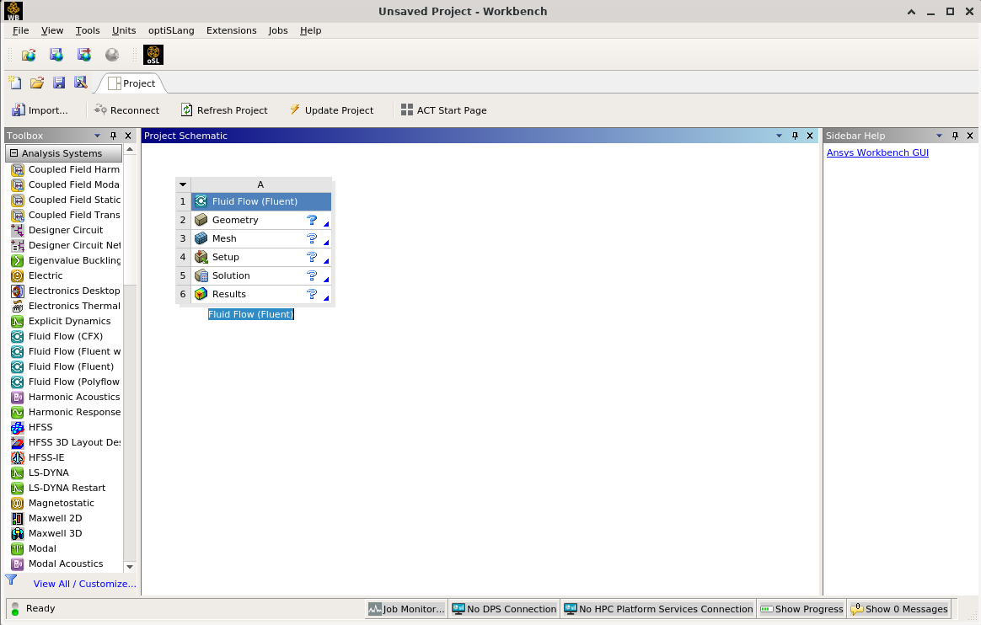981x625 pixels.
Task: Click the Save Project As icon
Action: (x=81, y=83)
